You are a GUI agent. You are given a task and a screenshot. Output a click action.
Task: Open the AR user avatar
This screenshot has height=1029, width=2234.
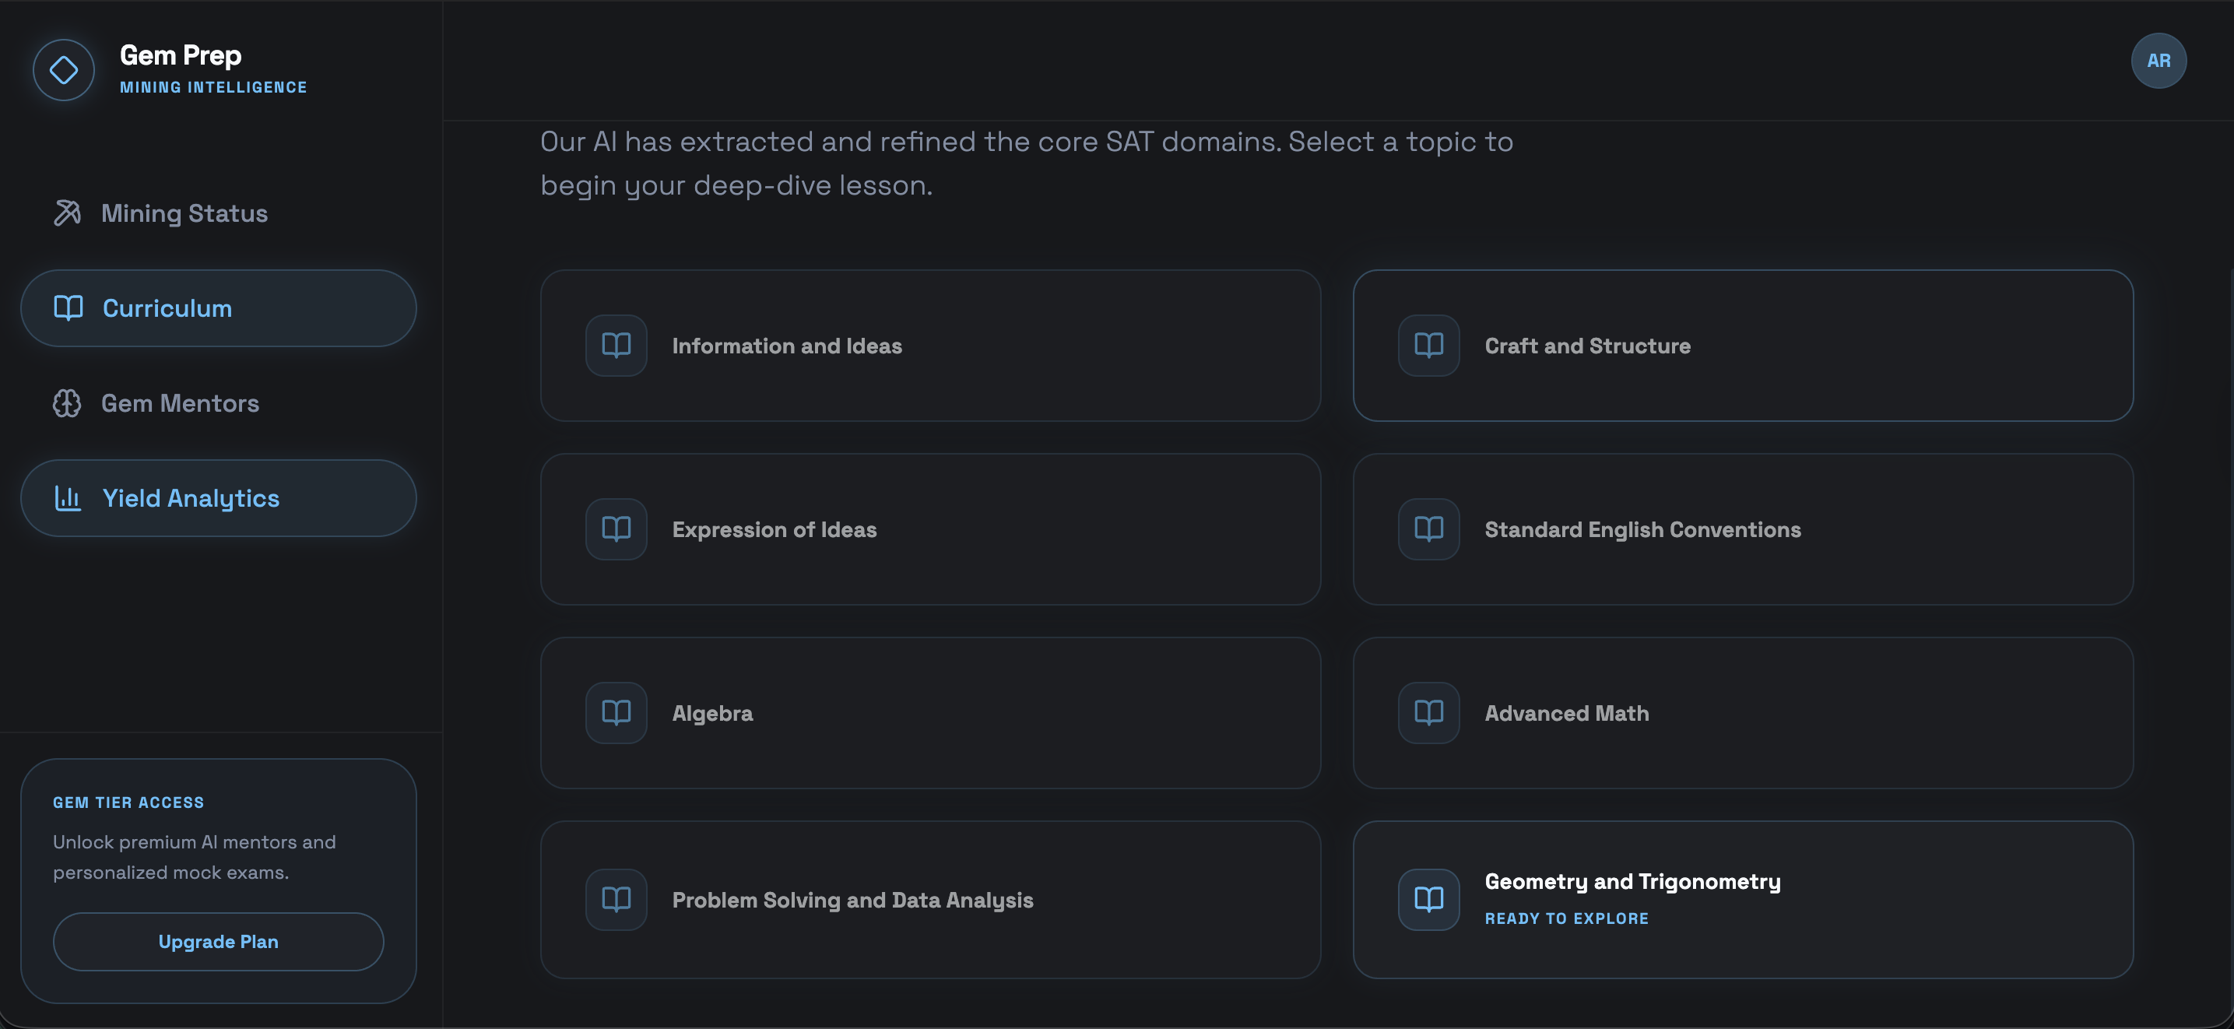pyautogui.click(x=2158, y=61)
